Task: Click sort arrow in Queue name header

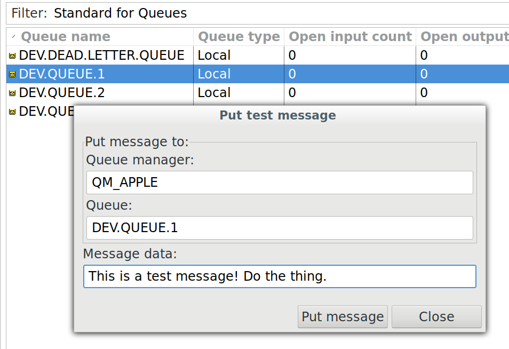Action: (13, 36)
